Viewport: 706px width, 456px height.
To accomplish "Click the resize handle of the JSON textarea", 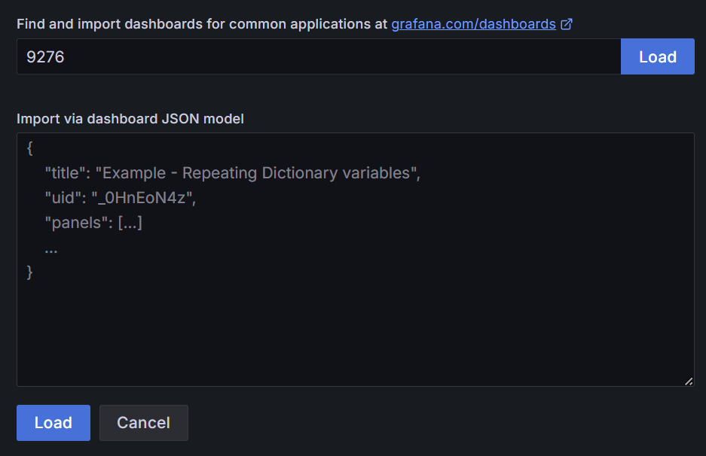I will (689, 382).
